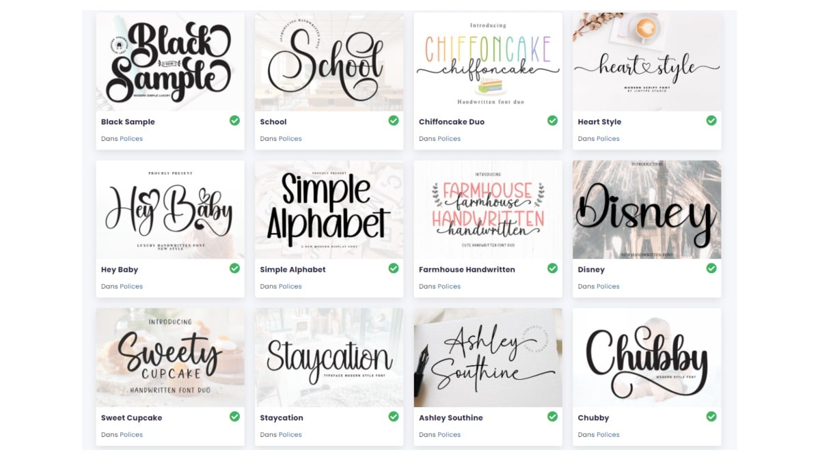Open the Sweet Cupcake font preview image
This screenshot has height=461, width=820.
coord(170,357)
